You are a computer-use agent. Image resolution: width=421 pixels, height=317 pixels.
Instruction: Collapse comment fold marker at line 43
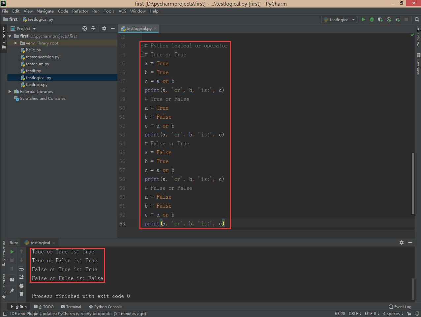[142, 46]
